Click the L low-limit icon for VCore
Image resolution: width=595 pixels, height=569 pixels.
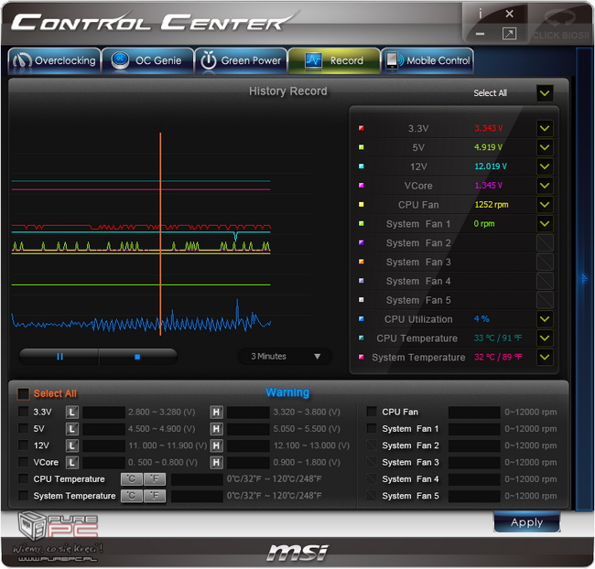[72, 462]
